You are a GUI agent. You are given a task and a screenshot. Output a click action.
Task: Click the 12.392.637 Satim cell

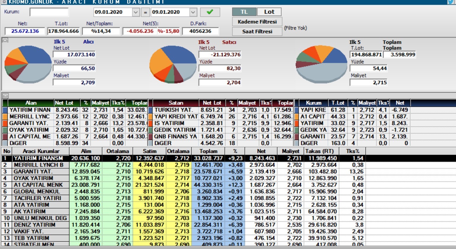pyautogui.click(x=150, y=158)
